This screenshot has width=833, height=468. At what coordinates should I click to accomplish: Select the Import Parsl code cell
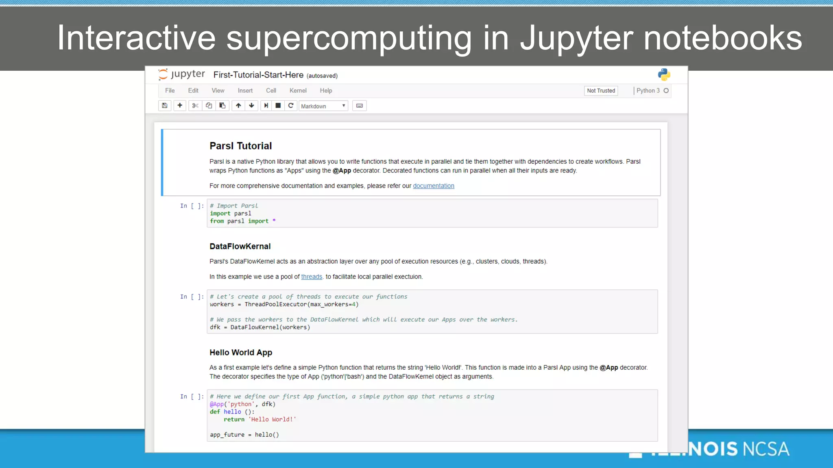pos(432,213)
